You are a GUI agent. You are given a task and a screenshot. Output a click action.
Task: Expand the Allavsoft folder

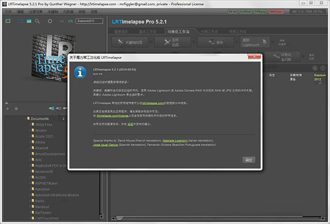click(30, 148)
